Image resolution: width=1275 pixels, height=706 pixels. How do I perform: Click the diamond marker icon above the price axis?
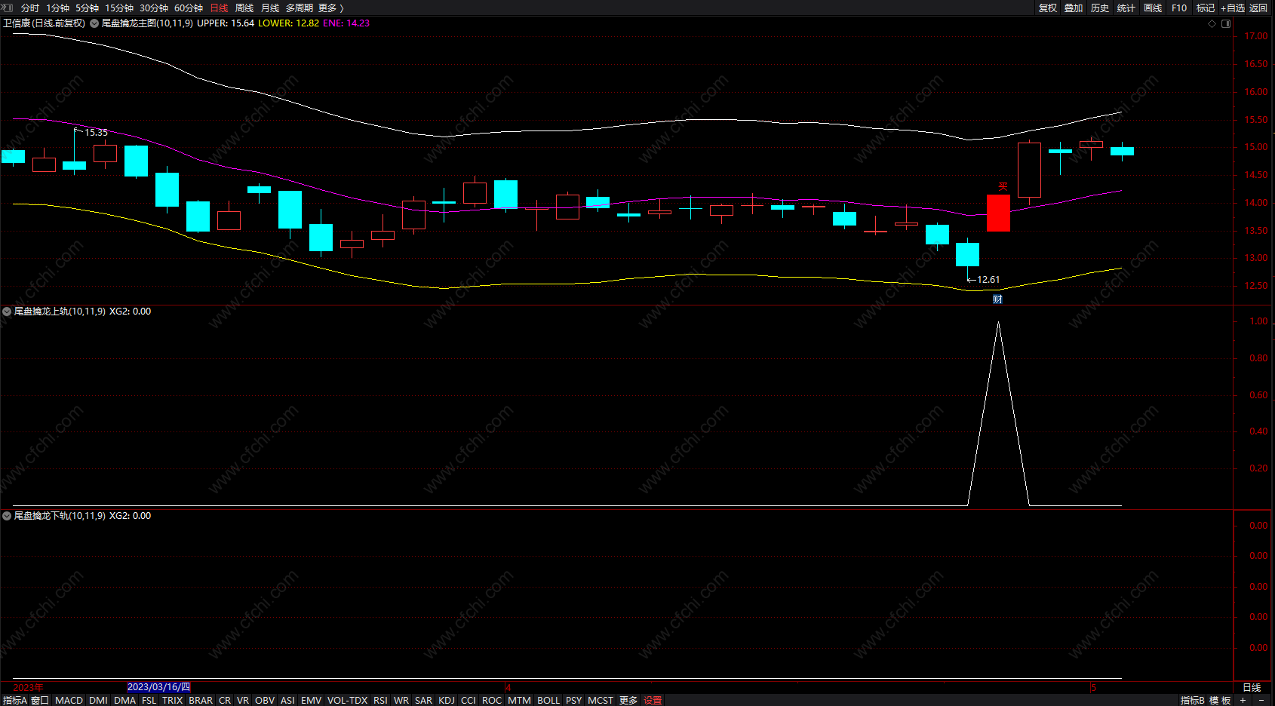tap(1212, 23)
